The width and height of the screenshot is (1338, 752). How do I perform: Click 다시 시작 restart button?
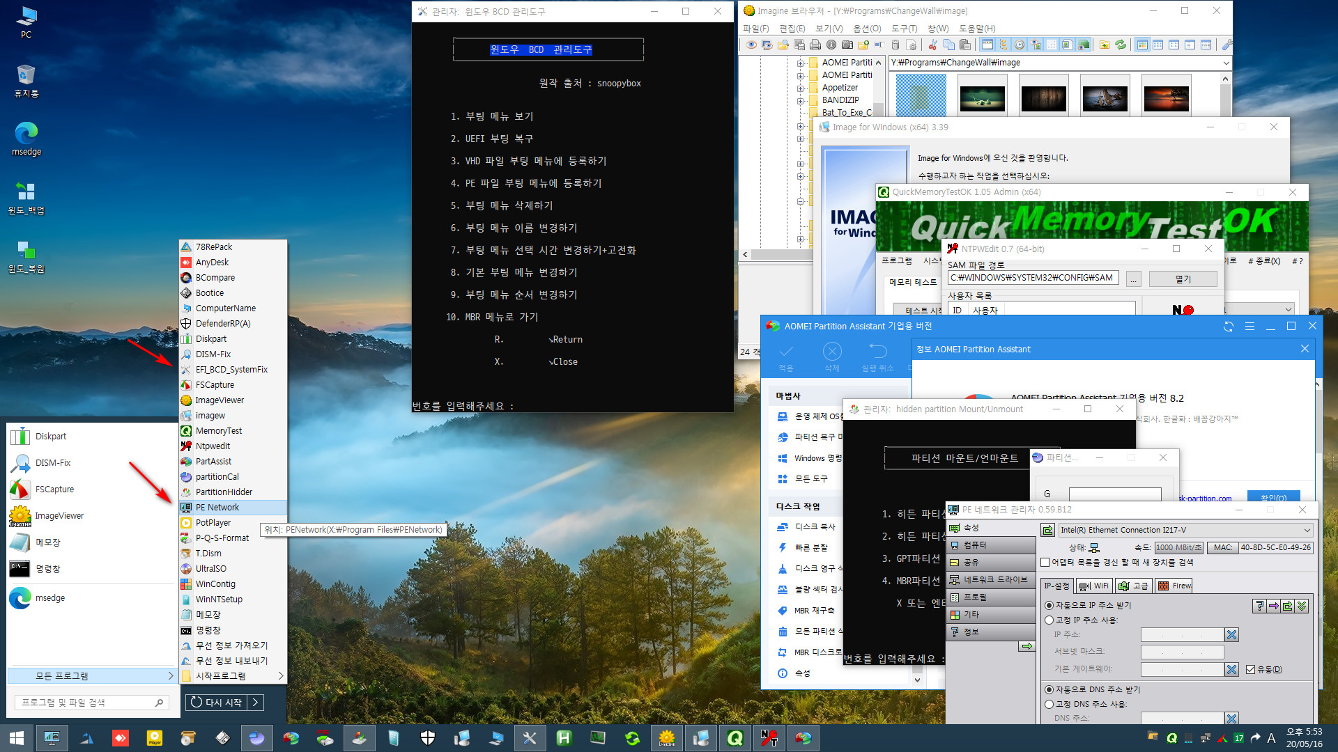pos(217,703)
